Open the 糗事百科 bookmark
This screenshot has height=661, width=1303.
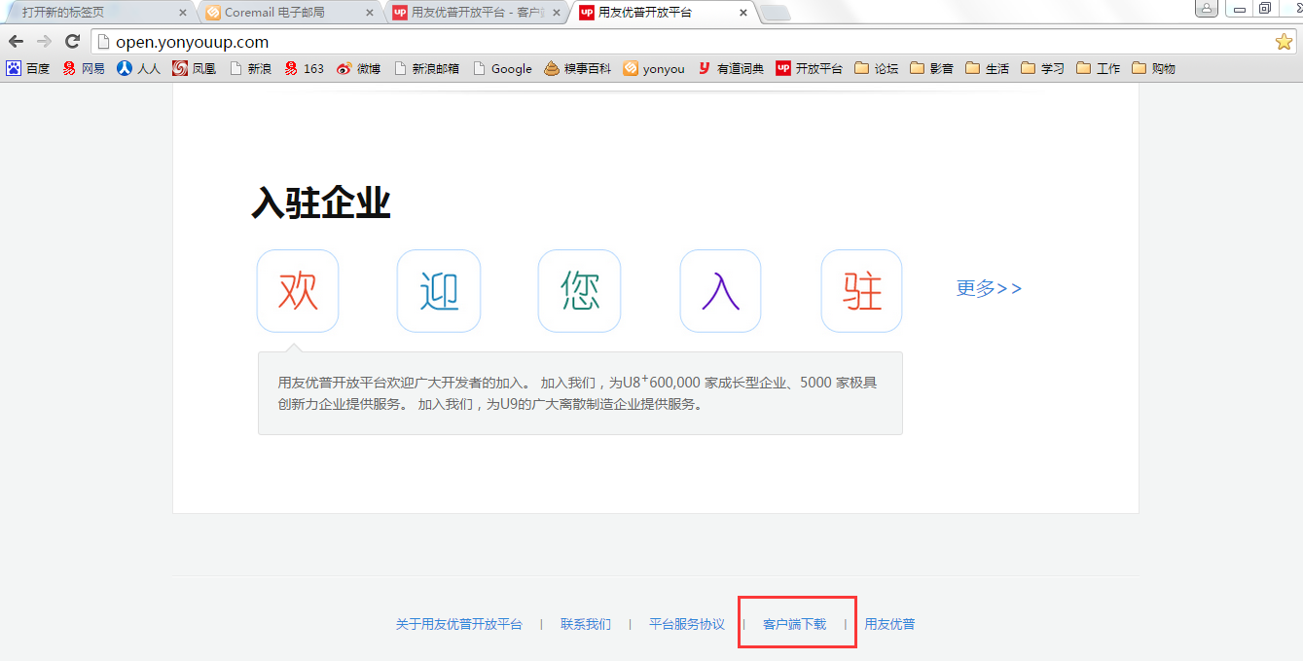[x=578, y=68]
